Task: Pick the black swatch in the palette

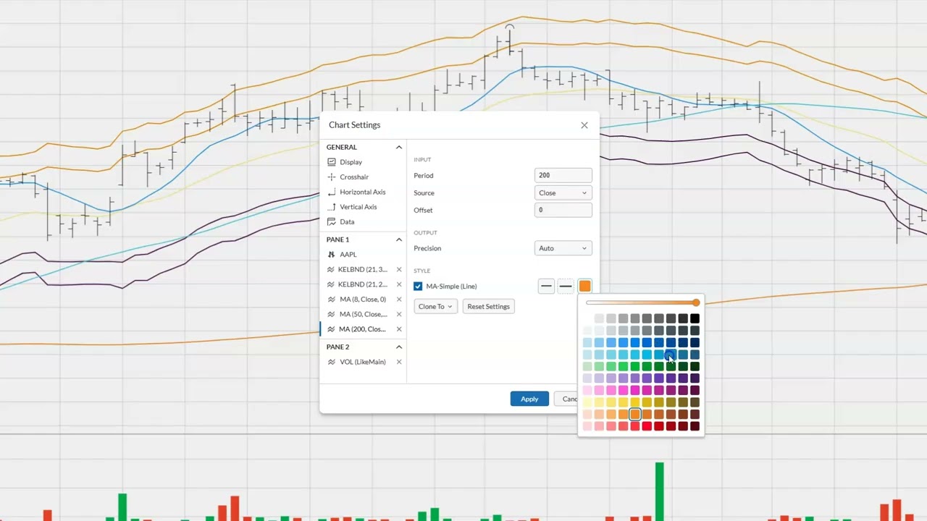Action: pyautogui.click(x=695, y=318)
